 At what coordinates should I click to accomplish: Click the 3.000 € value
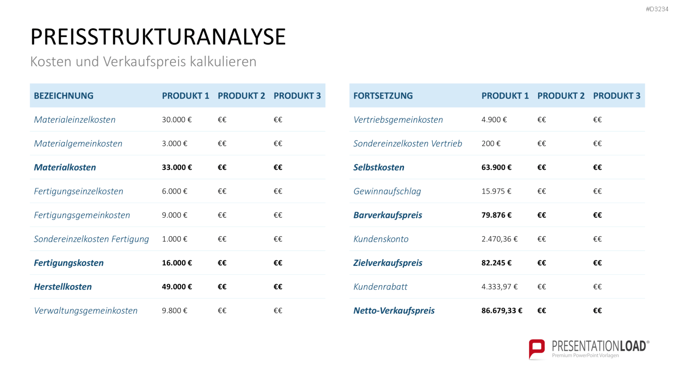tap(175, 143)
